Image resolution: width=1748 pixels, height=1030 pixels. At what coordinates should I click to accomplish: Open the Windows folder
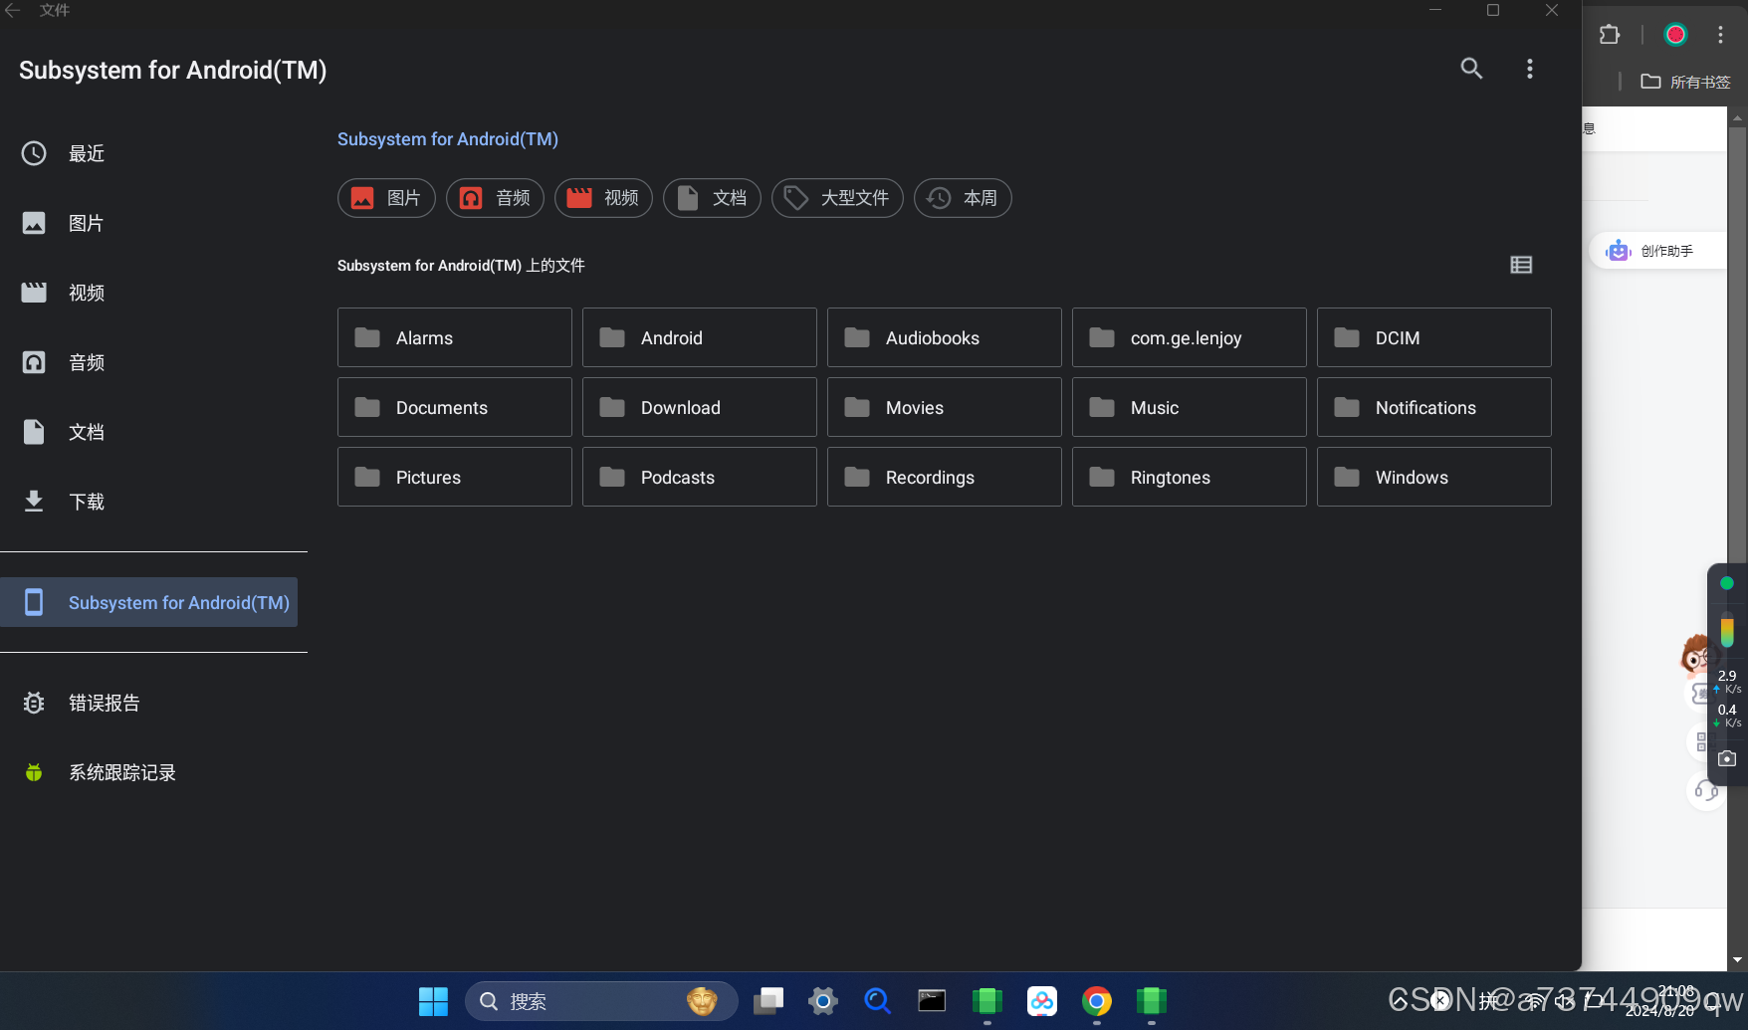pyautogui.click(x=1434, y=477)
